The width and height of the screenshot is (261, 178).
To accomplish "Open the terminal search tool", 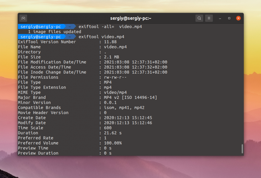I will click(199, 18).
